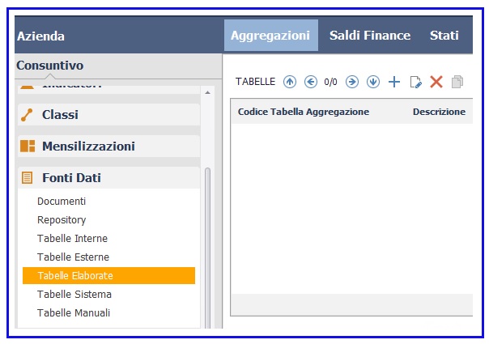
Task: Select Tabelle Sistema item
Action: pos(74,294)
